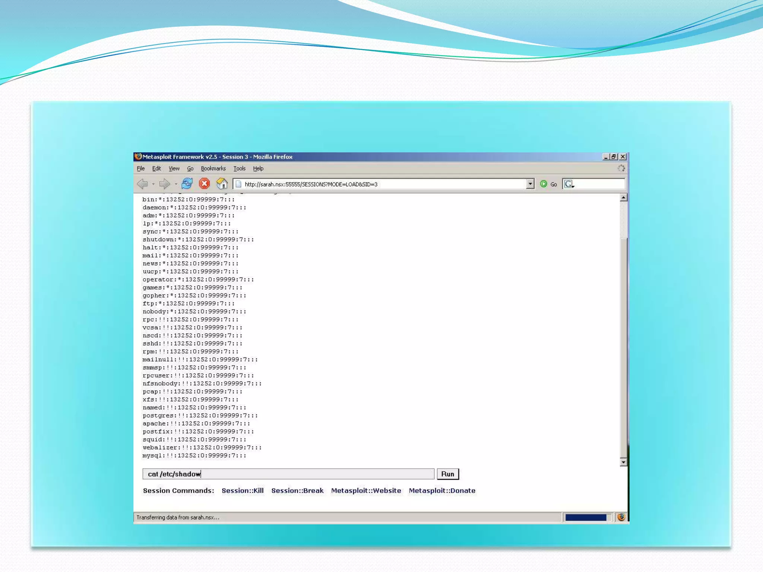Open the Forward button history dropdown arrow

point(176,184)
